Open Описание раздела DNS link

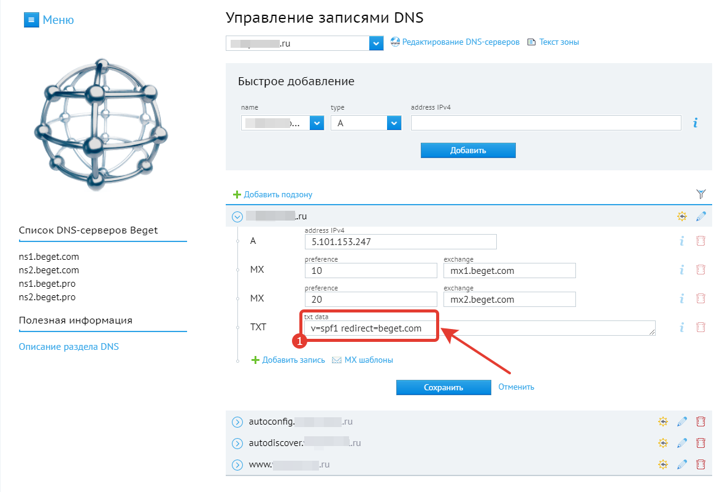69,347
